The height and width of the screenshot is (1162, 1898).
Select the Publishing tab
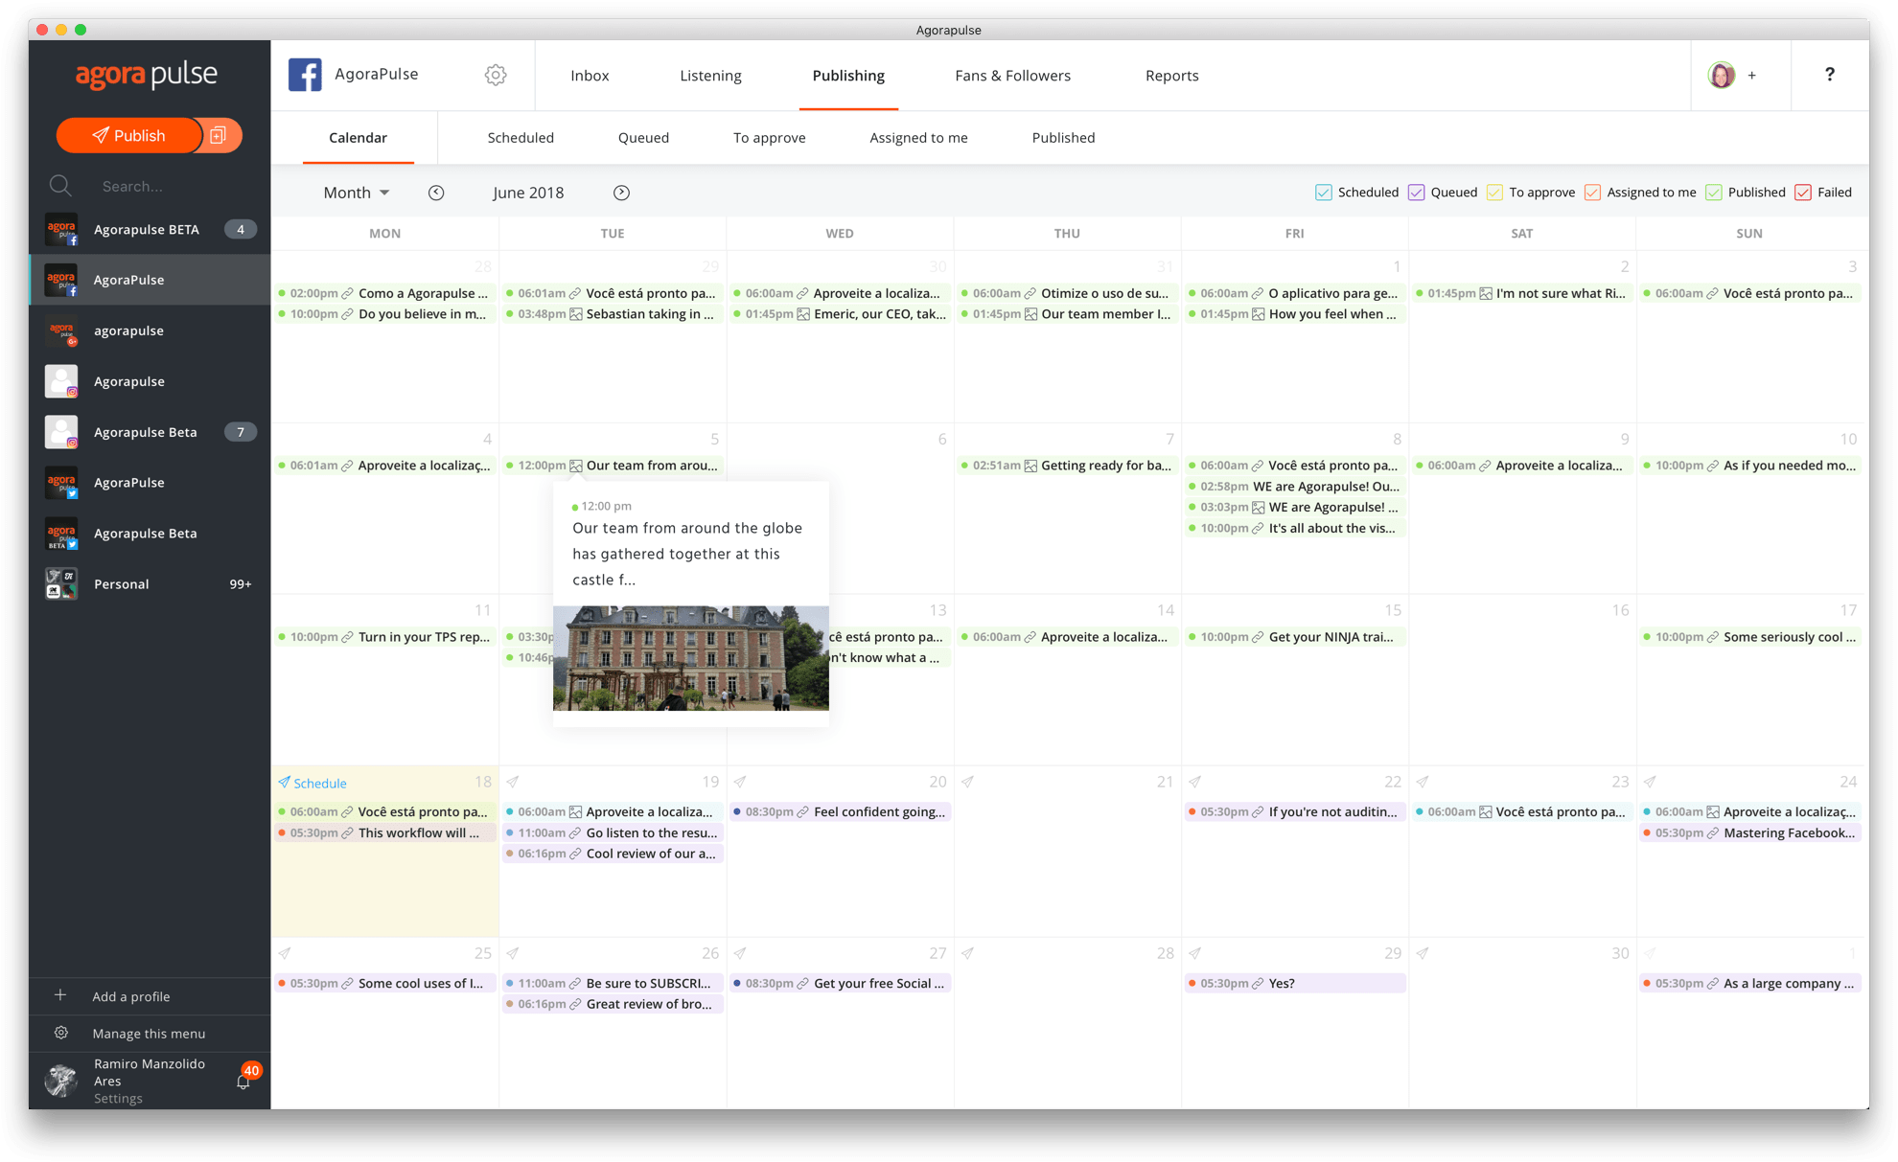847,75
